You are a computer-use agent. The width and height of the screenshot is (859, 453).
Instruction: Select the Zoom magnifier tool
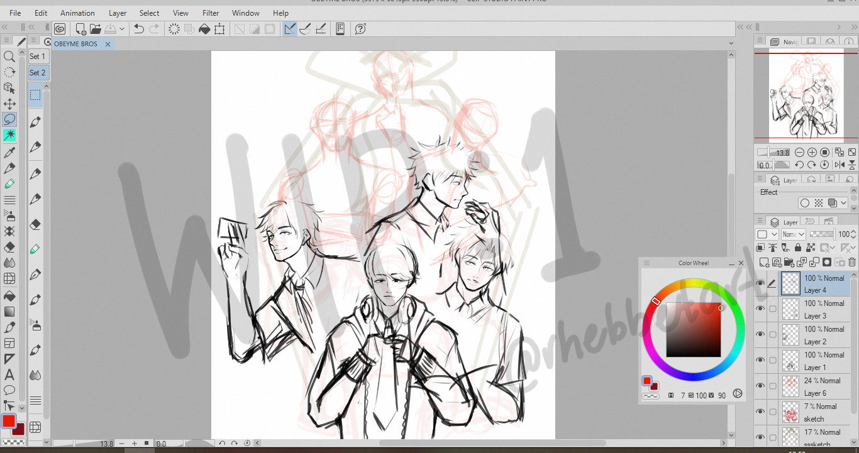click(9, 57)
